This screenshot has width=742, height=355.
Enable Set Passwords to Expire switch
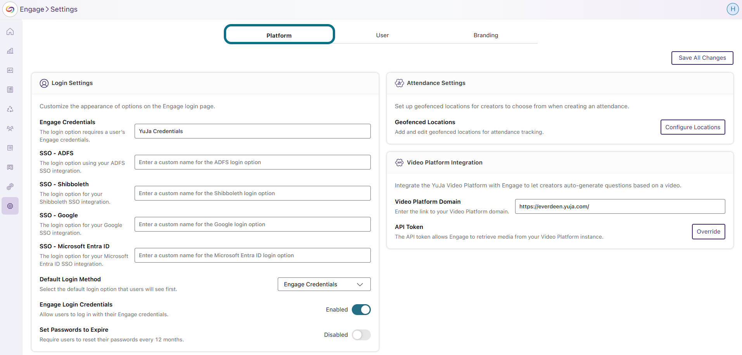[361, 335]
